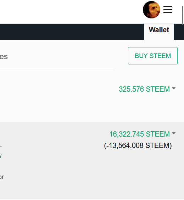Select the delegated (-13,564.008 STEEM) amount
Viewport: 184px width, 200px height.
click(138, 145)
